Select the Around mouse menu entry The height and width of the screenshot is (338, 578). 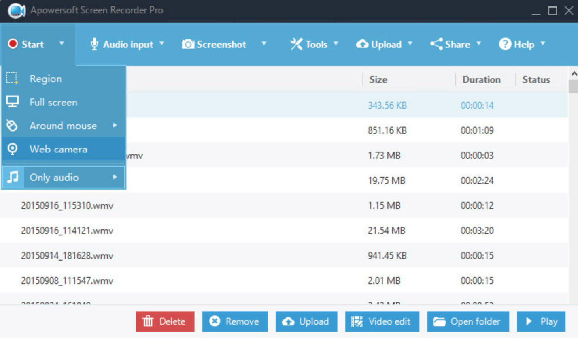pos(64,126)
